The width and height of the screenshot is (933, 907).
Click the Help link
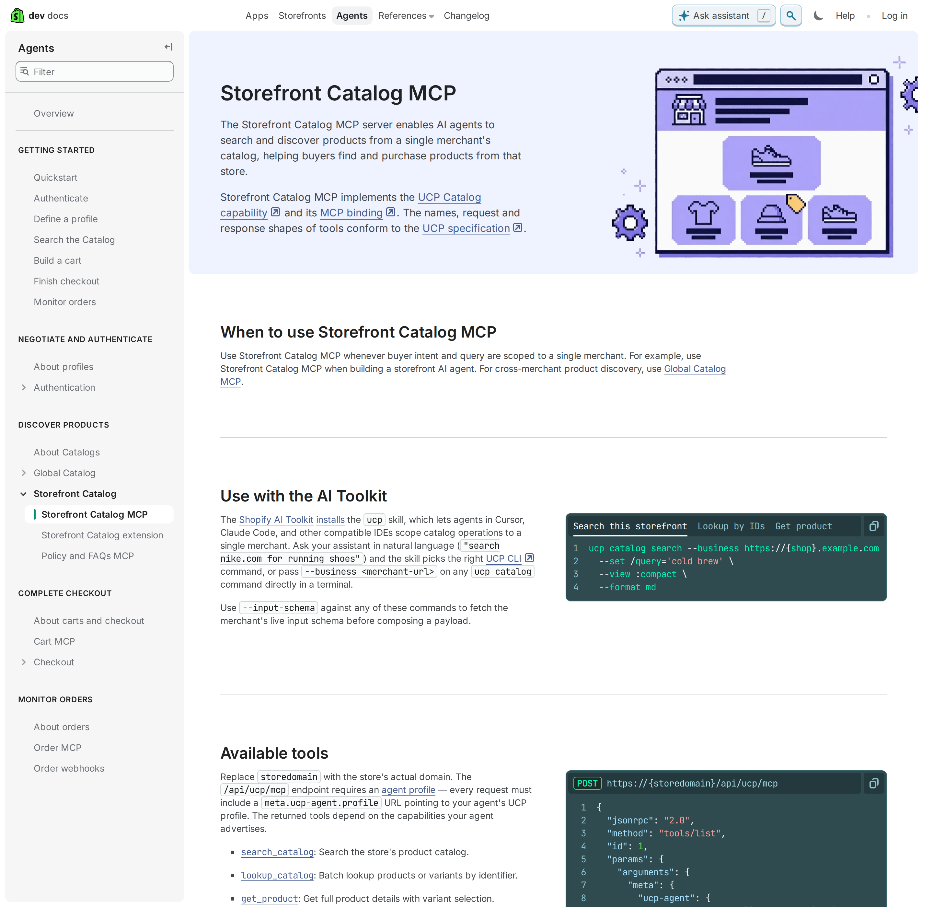[x=845, y=16]
